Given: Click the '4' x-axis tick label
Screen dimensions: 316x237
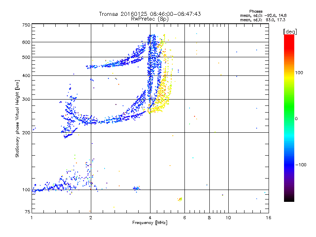Looking at the screenshot, I should 150,218.
